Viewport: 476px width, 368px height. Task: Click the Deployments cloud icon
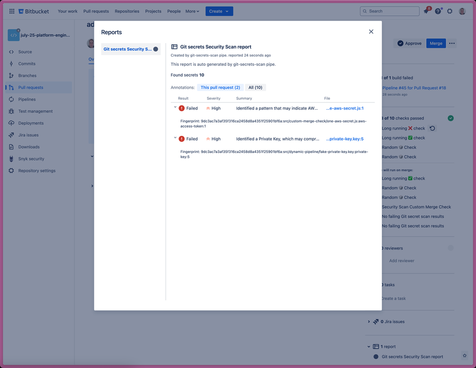(11, 123)
